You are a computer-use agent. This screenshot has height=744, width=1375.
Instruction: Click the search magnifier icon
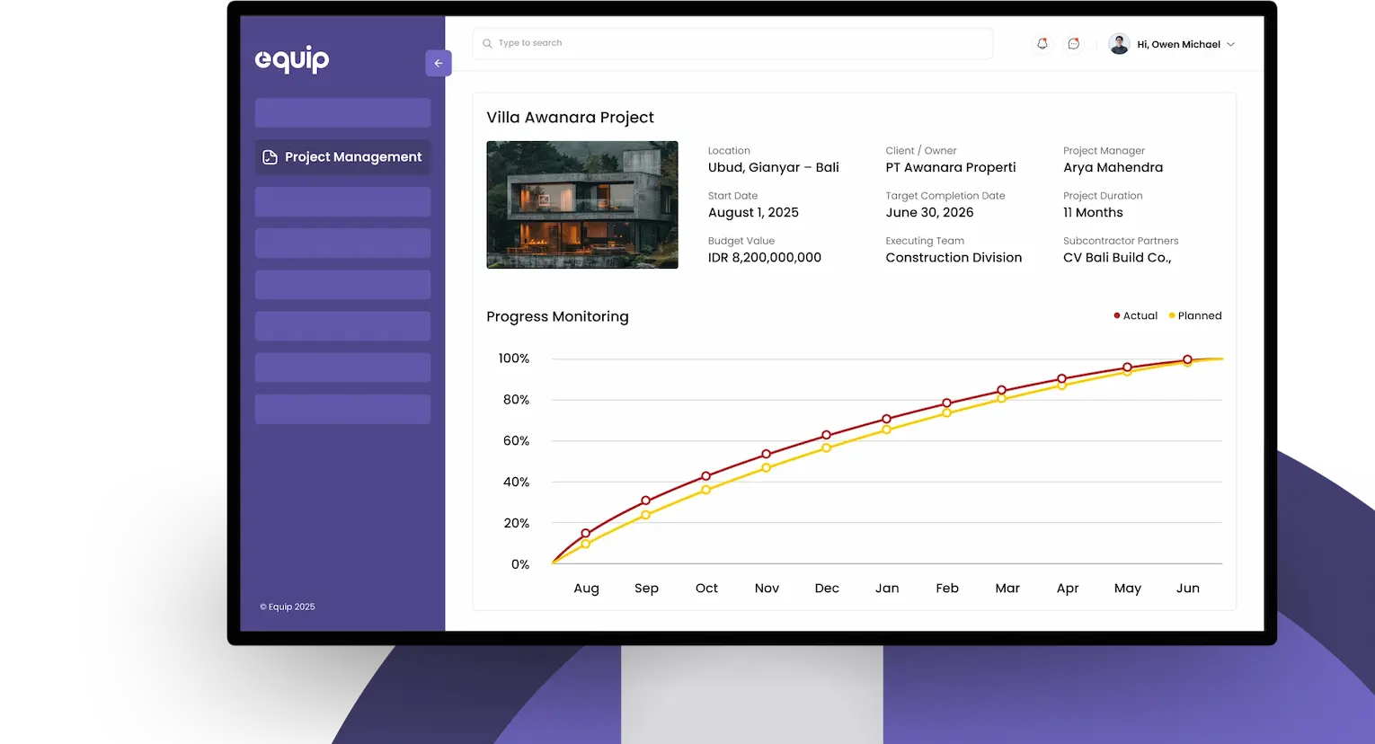(487, 43)
